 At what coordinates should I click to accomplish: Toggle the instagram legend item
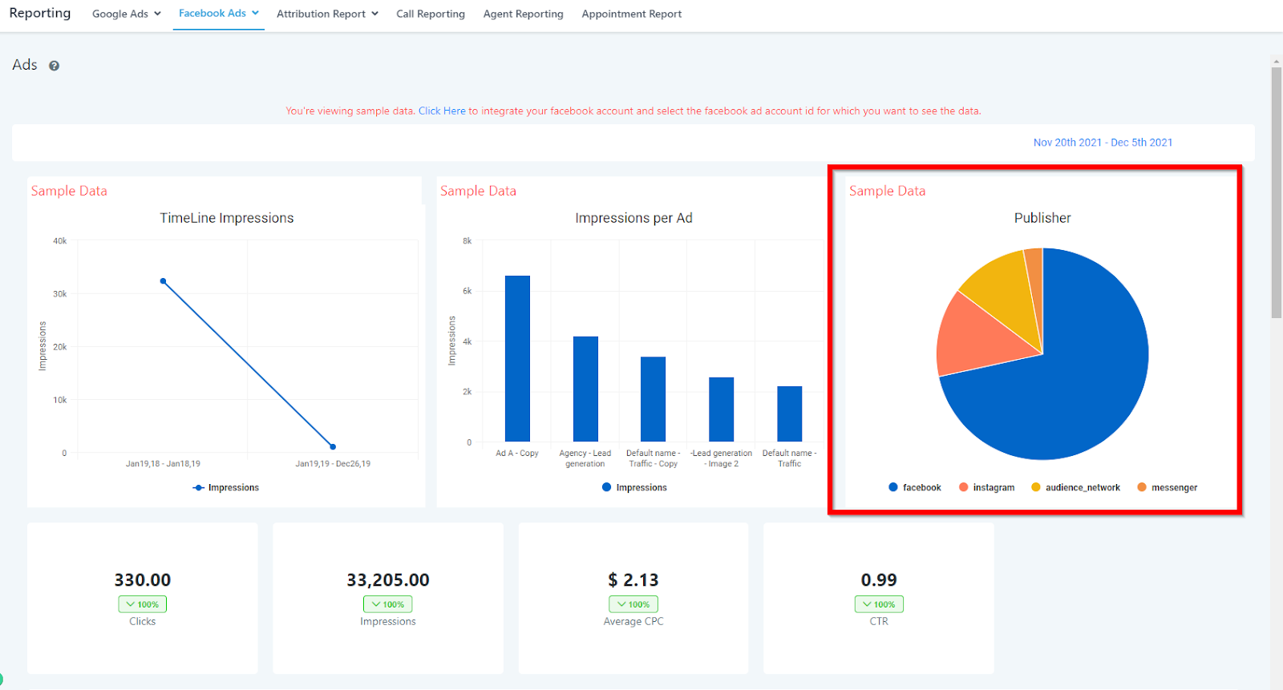(x=986, y=487)
